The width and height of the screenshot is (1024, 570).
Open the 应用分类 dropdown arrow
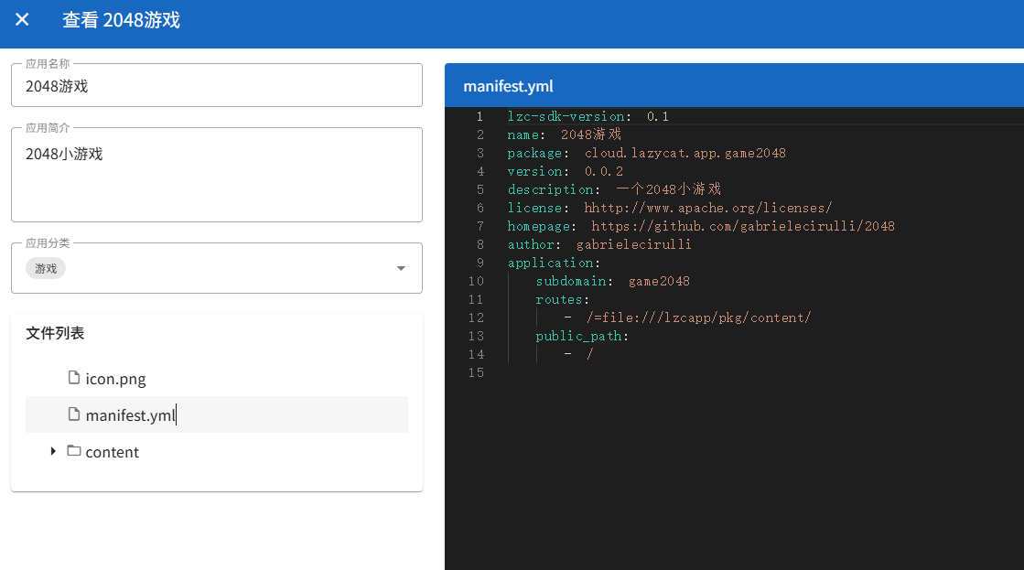(x=401, y=268)
